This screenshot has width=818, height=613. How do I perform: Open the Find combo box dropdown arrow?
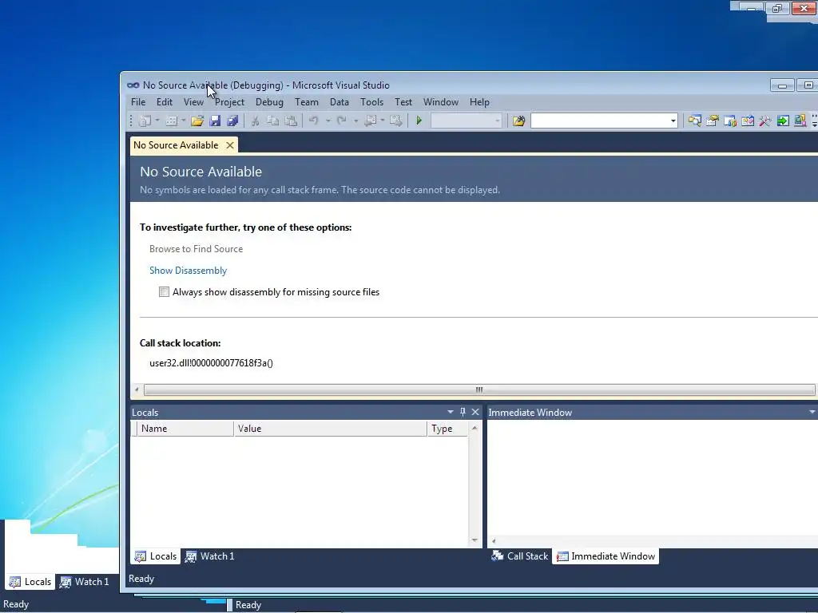coord(673,121)
